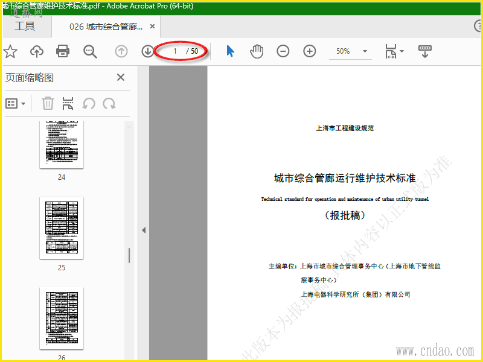Click the page number field showing 1
483x362 pixels.
(x=174, y=51)
